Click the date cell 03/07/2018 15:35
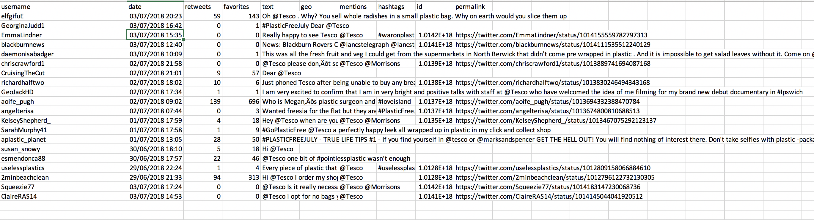 coord(155,35)
